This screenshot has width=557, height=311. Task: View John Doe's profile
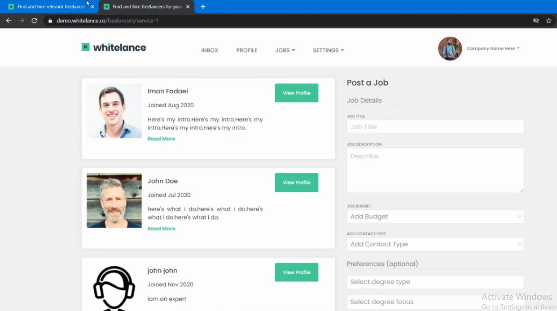tap(296, 182)
